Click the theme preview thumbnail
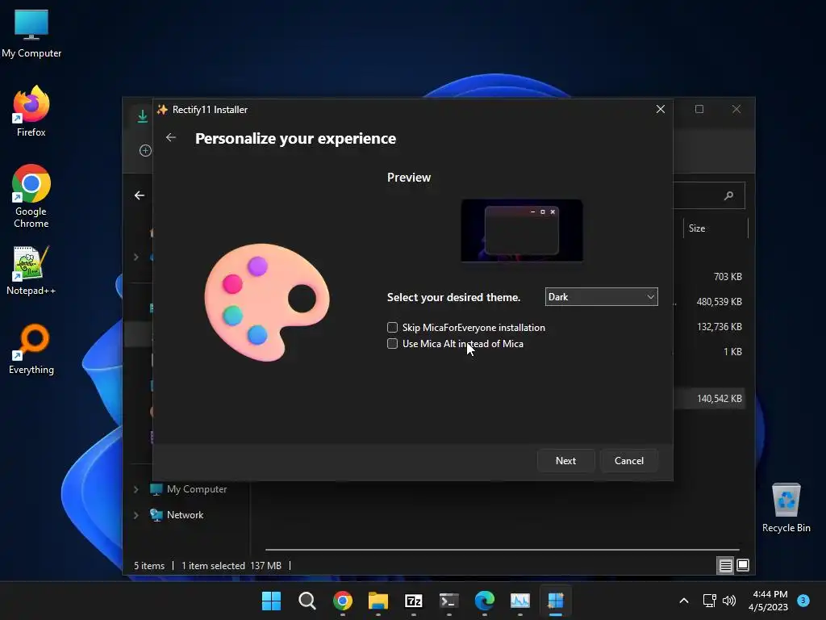 (522, 230)
